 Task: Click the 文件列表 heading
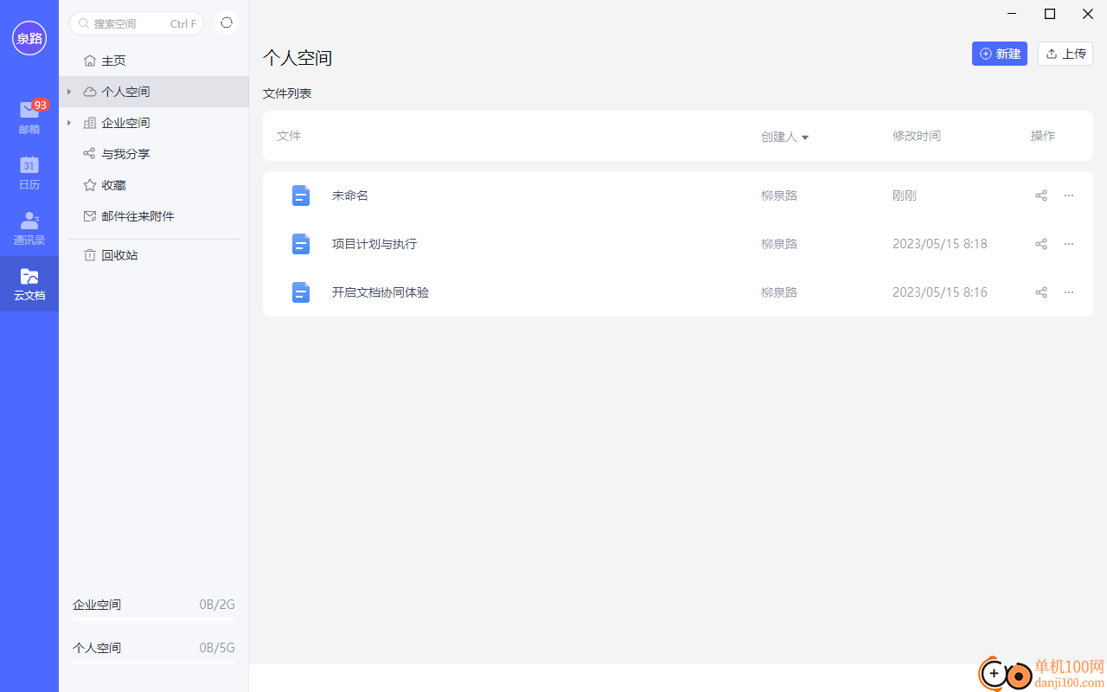click(287, 93)
